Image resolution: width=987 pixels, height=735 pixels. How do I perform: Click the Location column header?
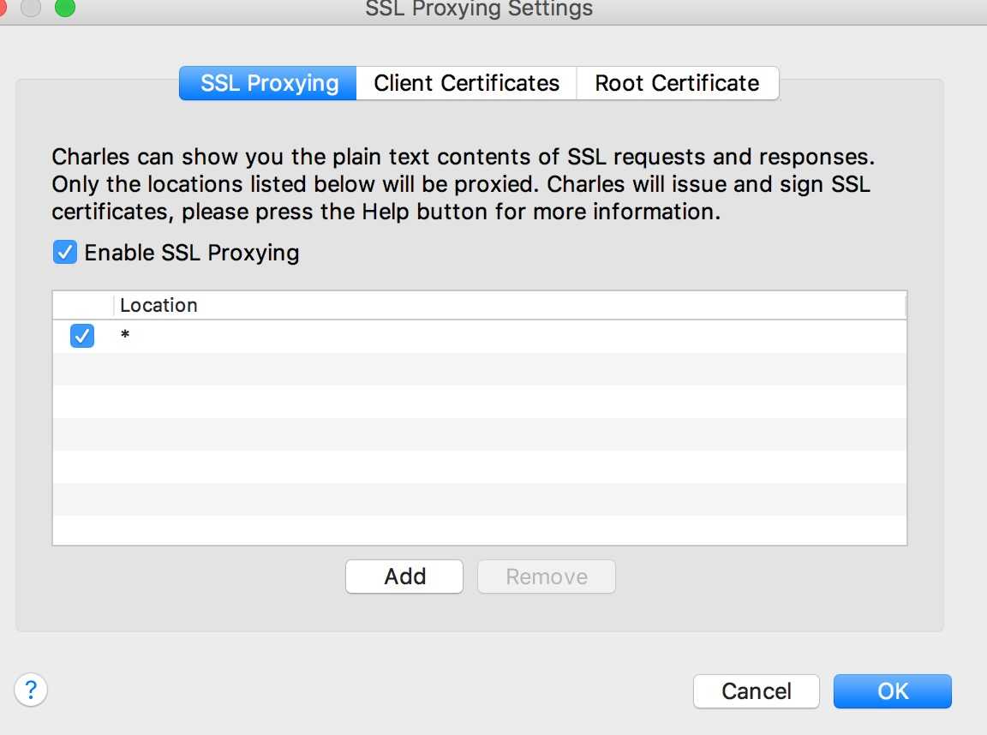(x=510, y=305)
